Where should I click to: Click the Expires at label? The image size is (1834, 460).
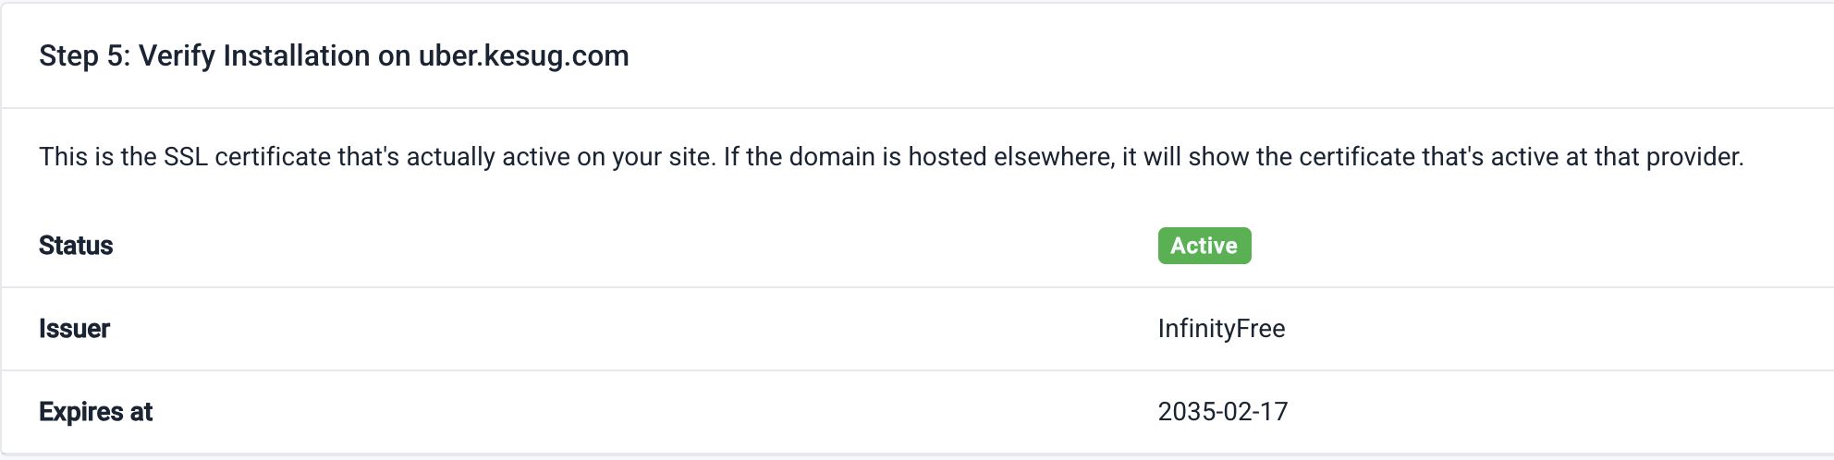95,412
